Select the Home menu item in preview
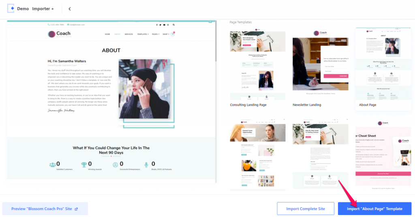415x217 pixels. pyautogui.click(x=107, y=34)
